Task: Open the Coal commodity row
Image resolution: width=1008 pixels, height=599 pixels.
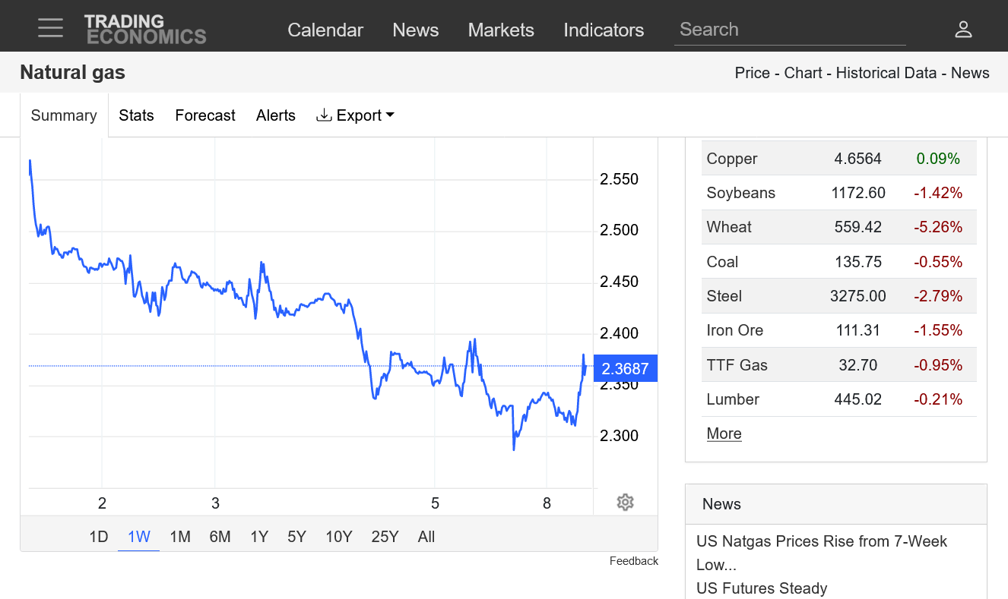Action: (838, 262)
